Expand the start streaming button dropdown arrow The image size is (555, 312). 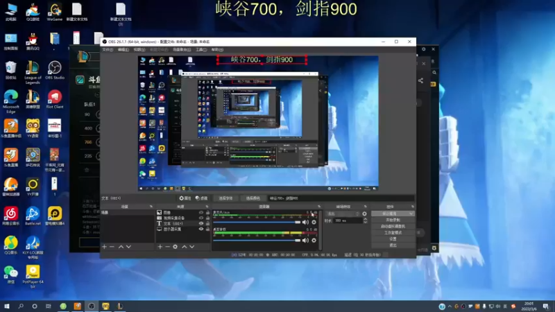pos(411,214)
